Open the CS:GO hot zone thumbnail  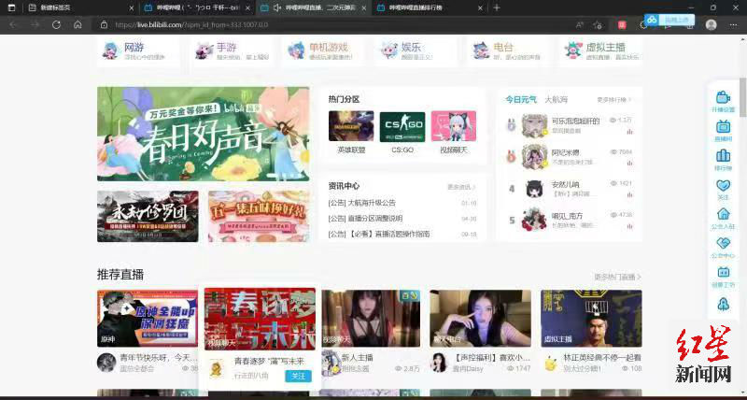tap(402, 126)
